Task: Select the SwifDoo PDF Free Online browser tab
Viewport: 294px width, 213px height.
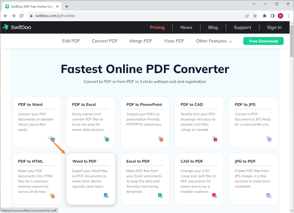Action: coord(32,6)
